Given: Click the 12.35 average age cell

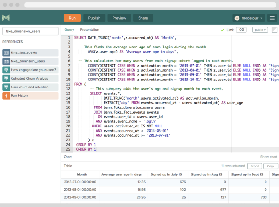Looking at the screenshot, I should pos(123,182).
